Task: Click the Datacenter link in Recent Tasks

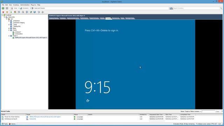Action: pyautogui.click(x=33, y=119)
